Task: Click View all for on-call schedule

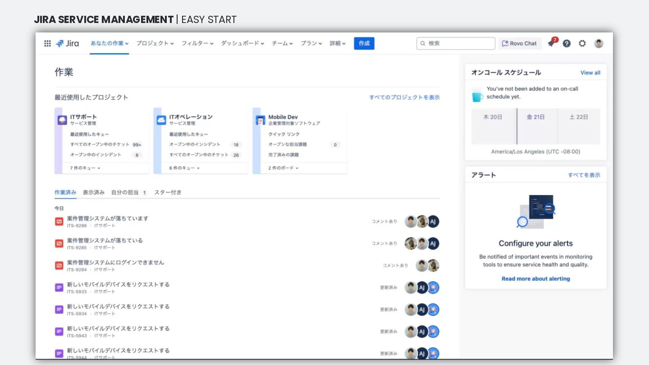Action: pos(590,73)
